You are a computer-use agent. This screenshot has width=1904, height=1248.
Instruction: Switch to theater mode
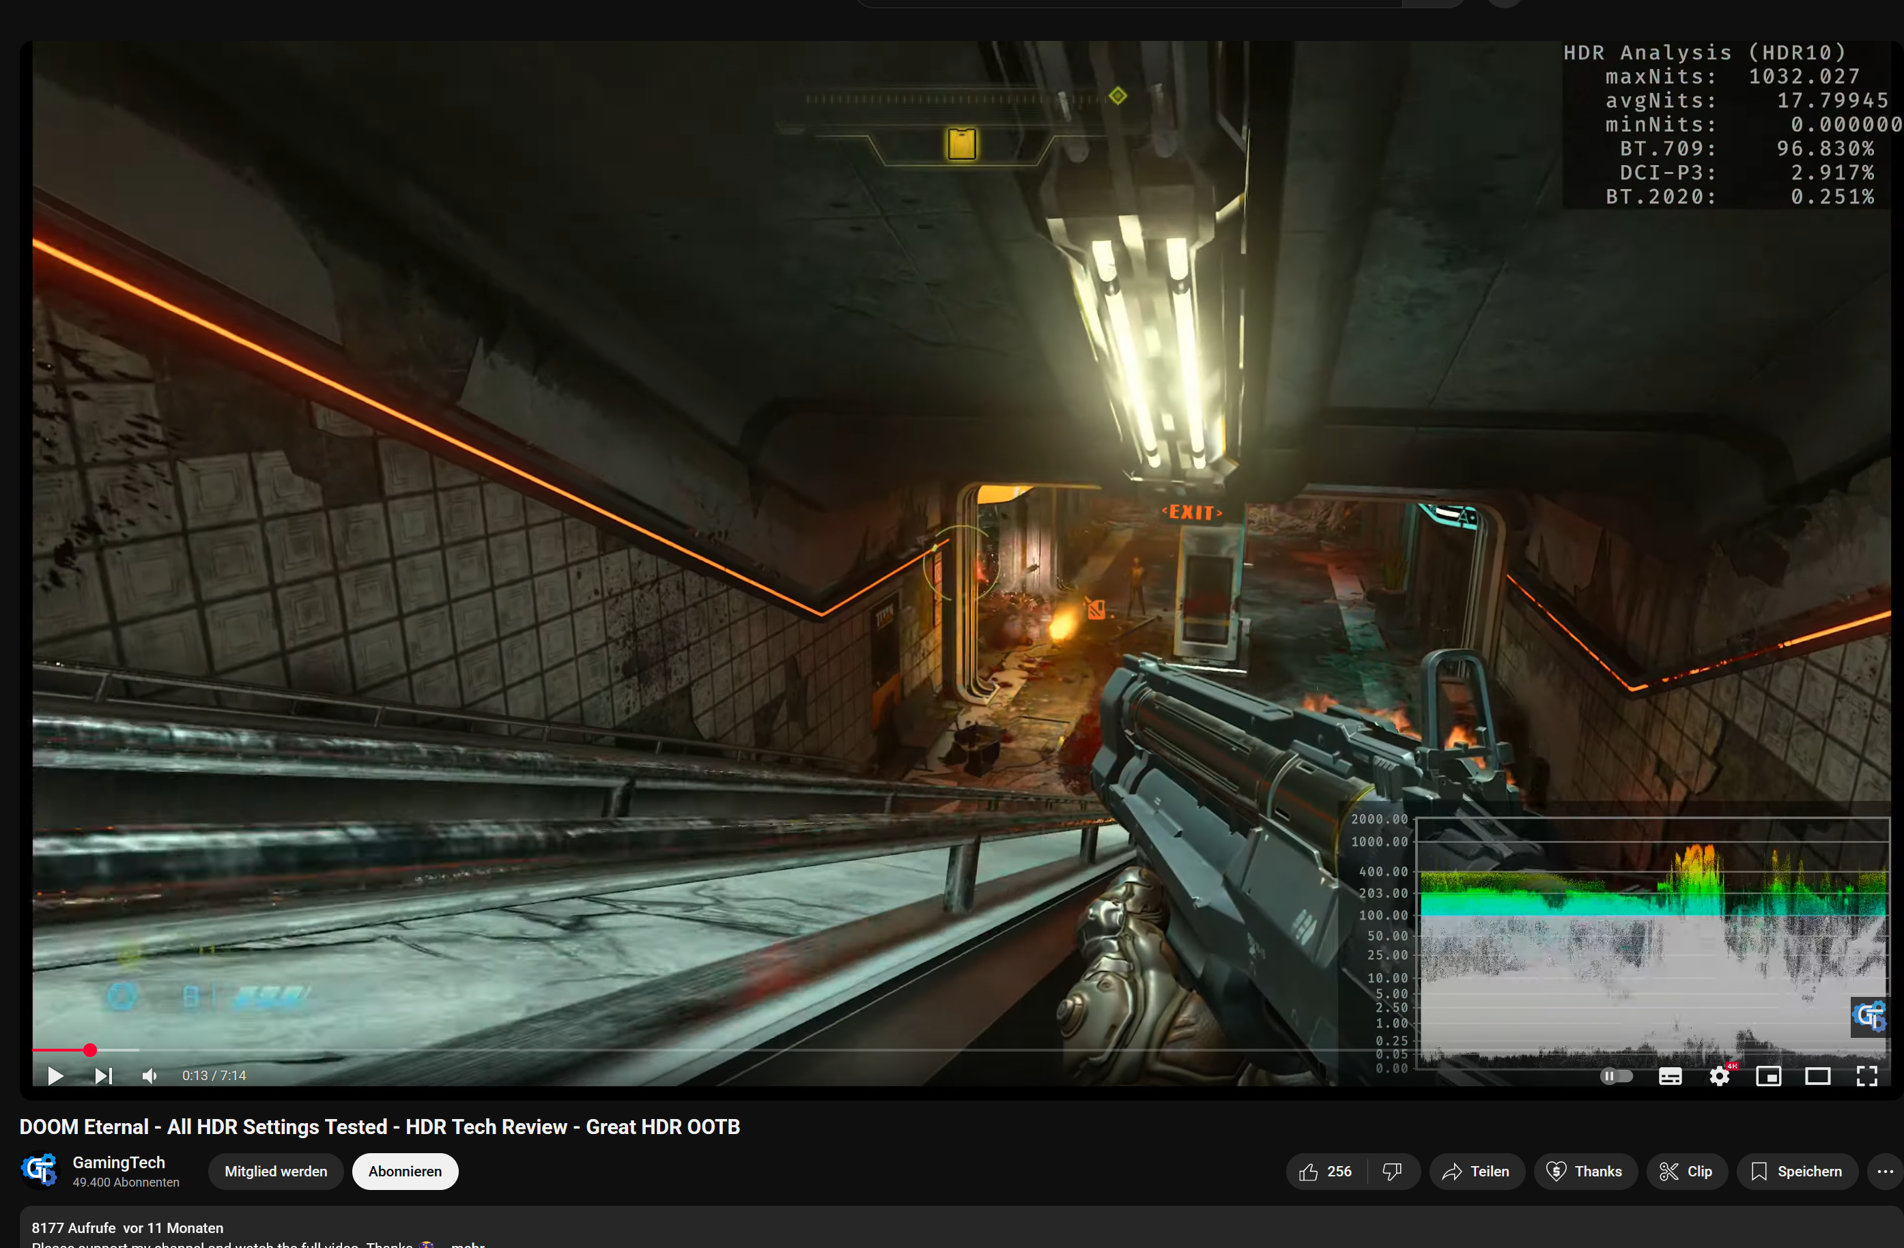1817,1075
